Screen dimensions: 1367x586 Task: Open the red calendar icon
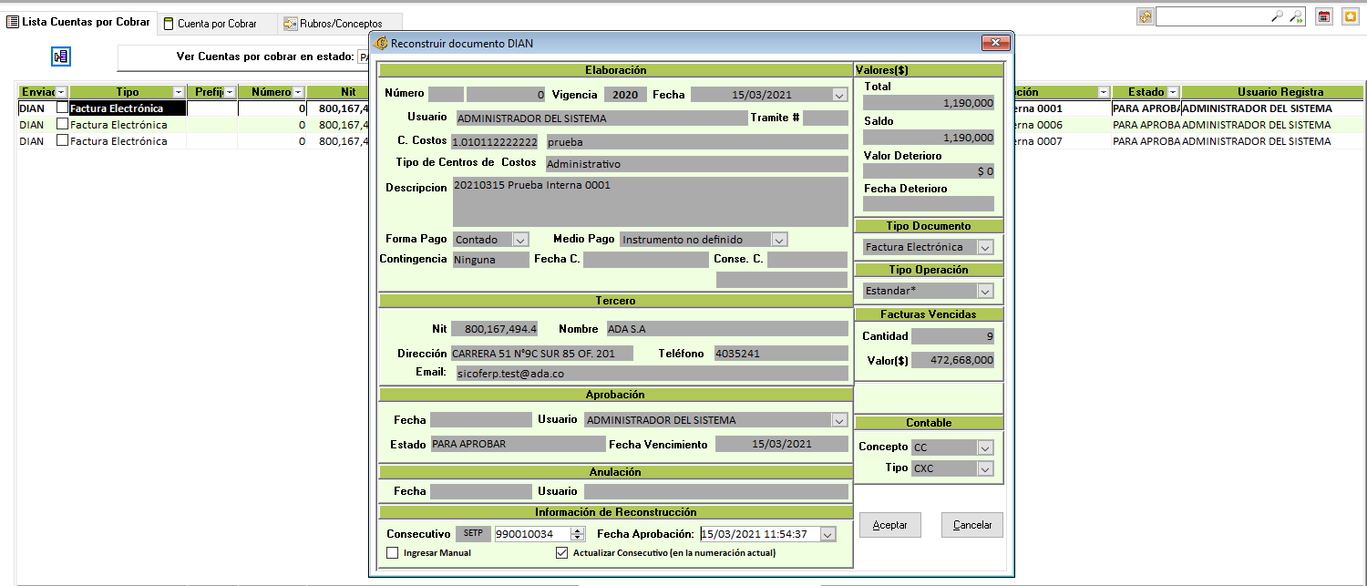[1325, 16]
